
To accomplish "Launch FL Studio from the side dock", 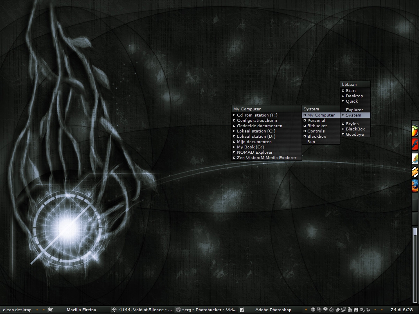I will (415, 131).
